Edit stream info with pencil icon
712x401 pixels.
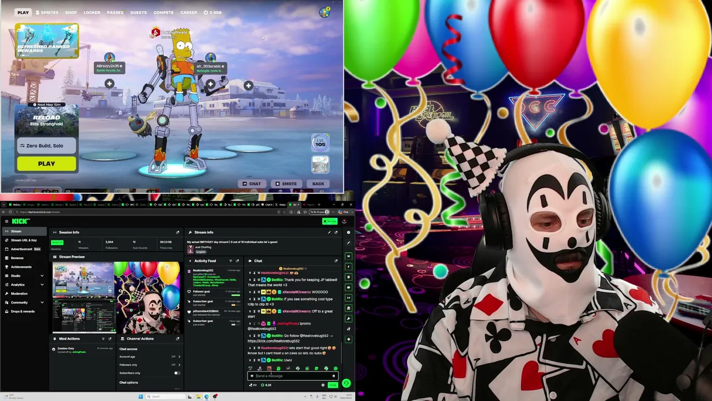pyautogui.click(x=329, y=232)
